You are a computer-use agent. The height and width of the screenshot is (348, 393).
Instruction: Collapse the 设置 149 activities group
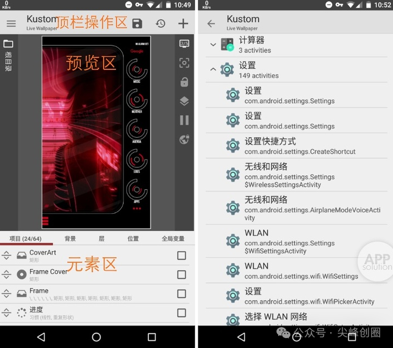[x=213, y=69]
